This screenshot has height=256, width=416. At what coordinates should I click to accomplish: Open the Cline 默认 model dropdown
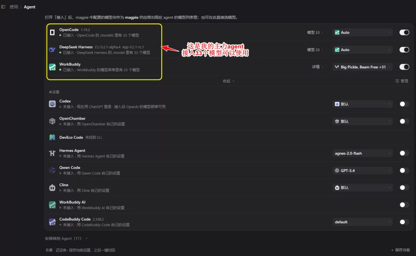pyautogui.click(x=362, y=188)
